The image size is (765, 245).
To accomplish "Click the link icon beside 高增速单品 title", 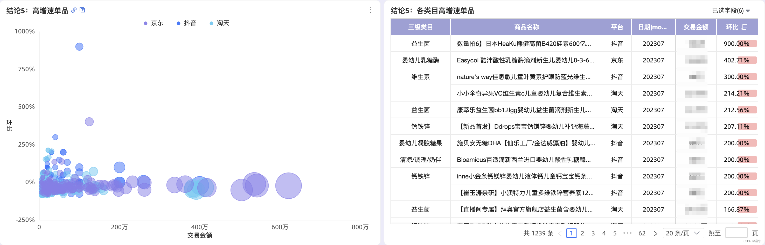I will [x=74, y=10].
